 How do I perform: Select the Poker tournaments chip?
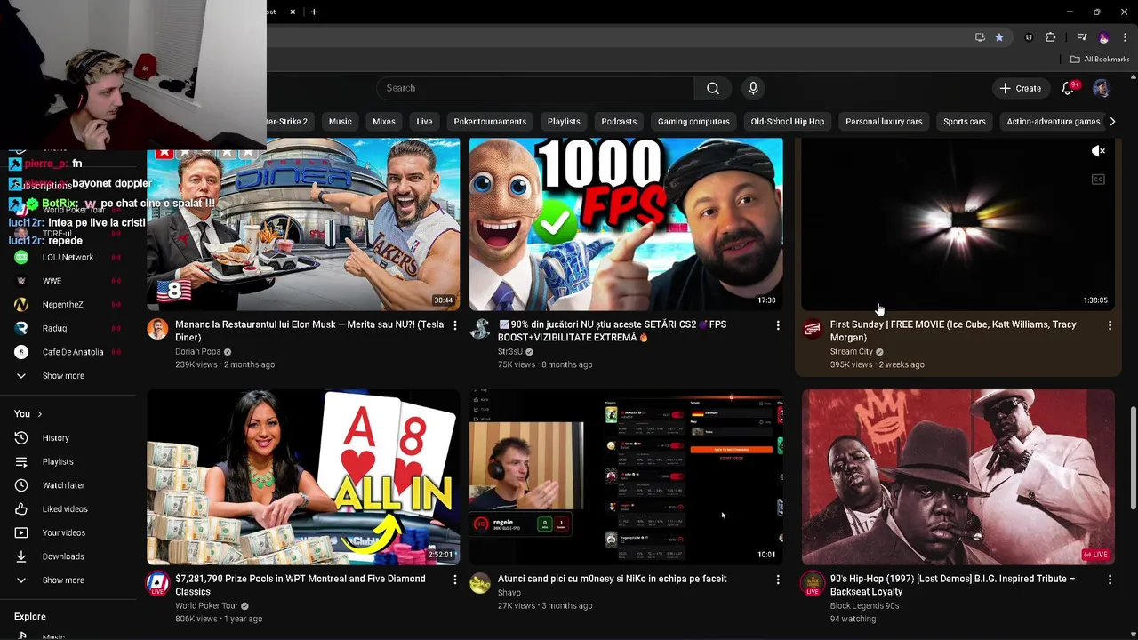click(x=490, y=122)
